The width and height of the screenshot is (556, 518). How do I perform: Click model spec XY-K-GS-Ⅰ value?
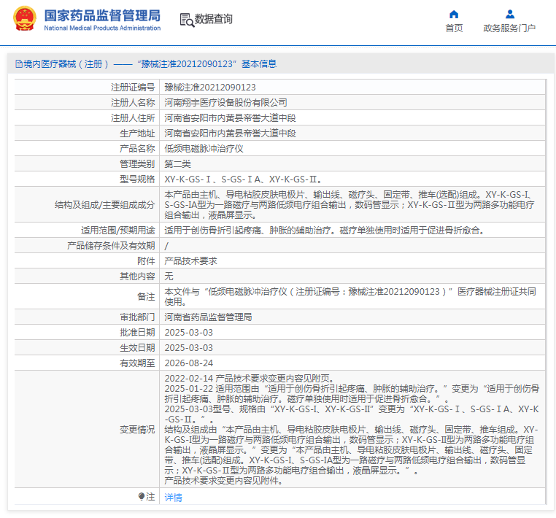click(x=243, y=179)
